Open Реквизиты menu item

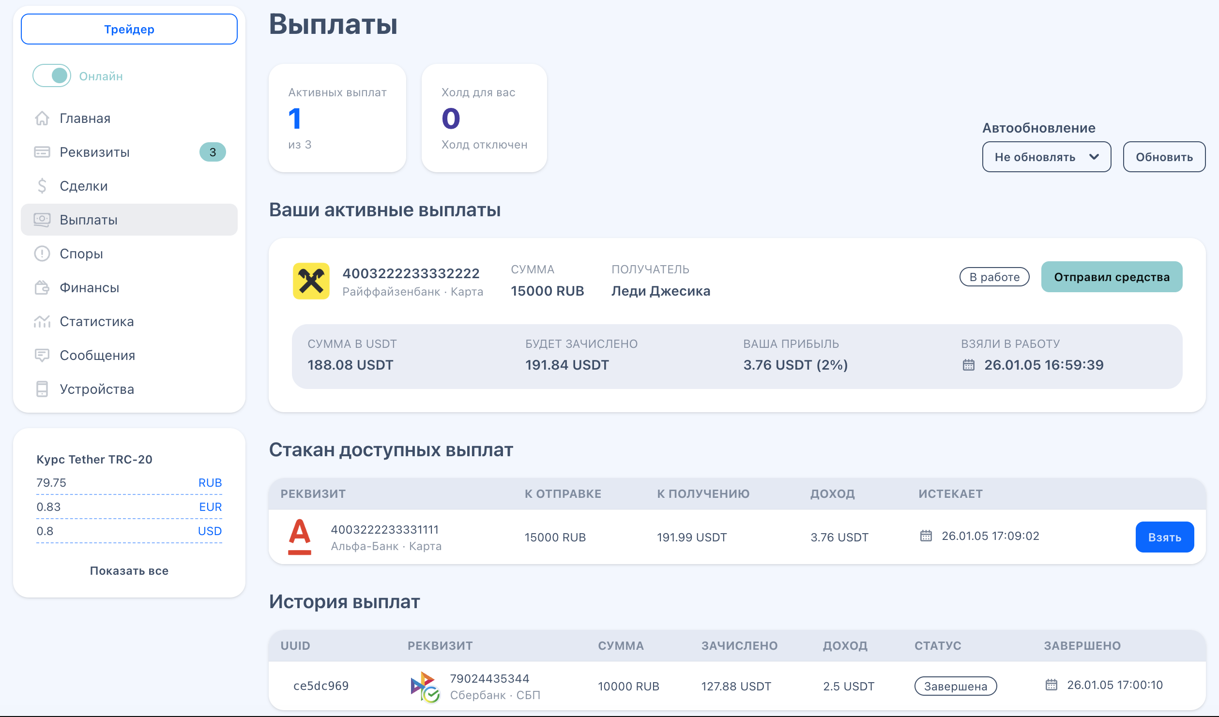click(95, 152)
